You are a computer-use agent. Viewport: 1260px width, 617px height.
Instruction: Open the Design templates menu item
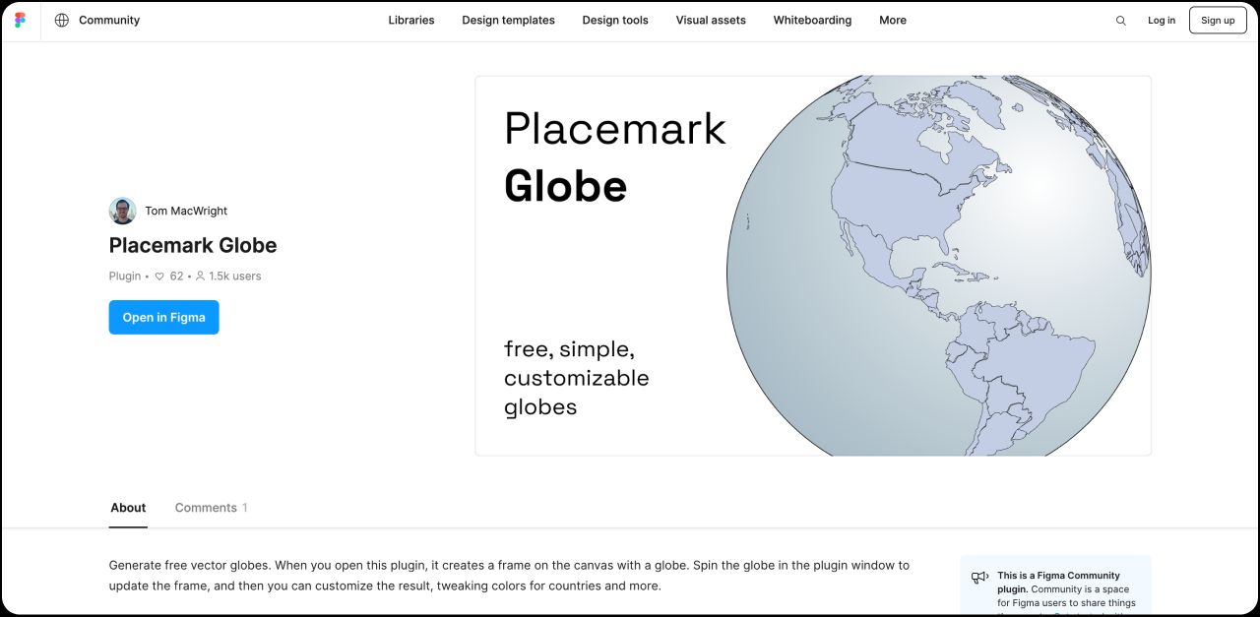click(x=508, y=20)
